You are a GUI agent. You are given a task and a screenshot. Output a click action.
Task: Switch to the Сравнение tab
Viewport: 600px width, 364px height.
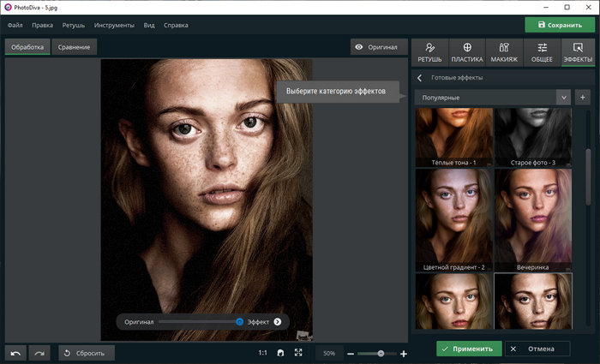pos(72,47)
